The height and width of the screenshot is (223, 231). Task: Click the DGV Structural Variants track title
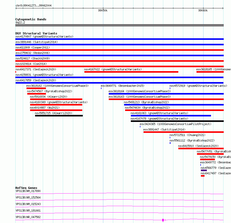pyautogui.click(x=36, y=33)
